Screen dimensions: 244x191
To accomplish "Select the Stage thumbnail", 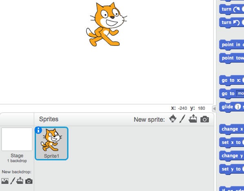I will pyautogui.click(x=17, y=139).
